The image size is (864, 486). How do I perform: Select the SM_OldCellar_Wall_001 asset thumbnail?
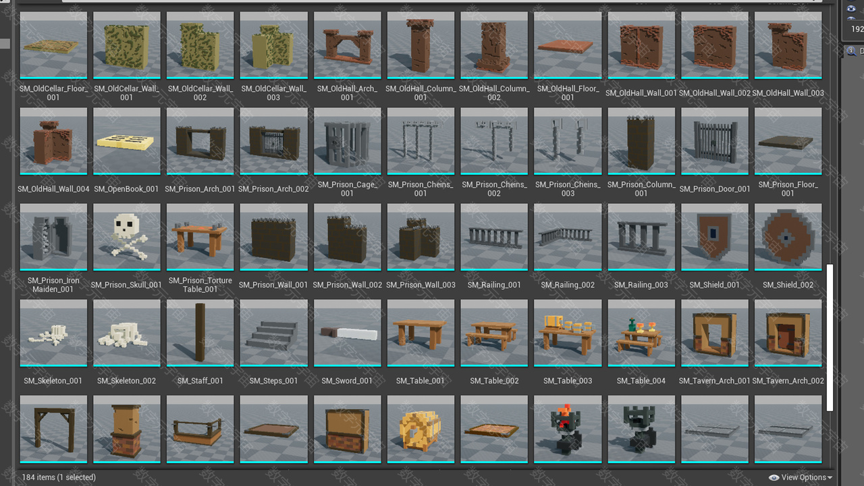[x=127, y=45]
